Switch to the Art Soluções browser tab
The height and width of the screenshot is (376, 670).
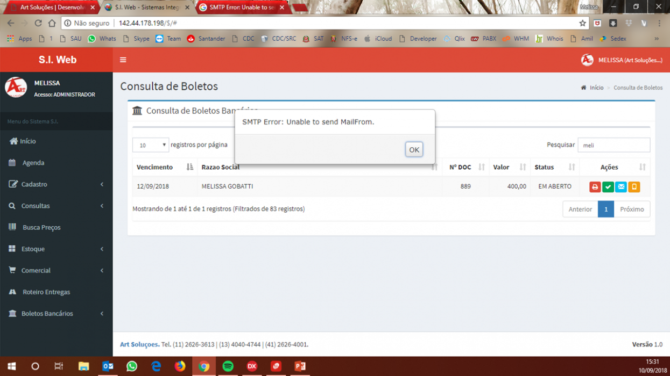point(52,8)
